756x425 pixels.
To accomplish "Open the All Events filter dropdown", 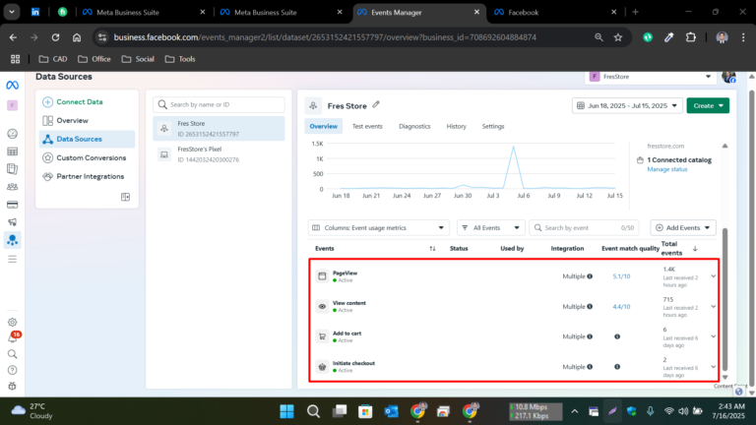I will point(489,227).
